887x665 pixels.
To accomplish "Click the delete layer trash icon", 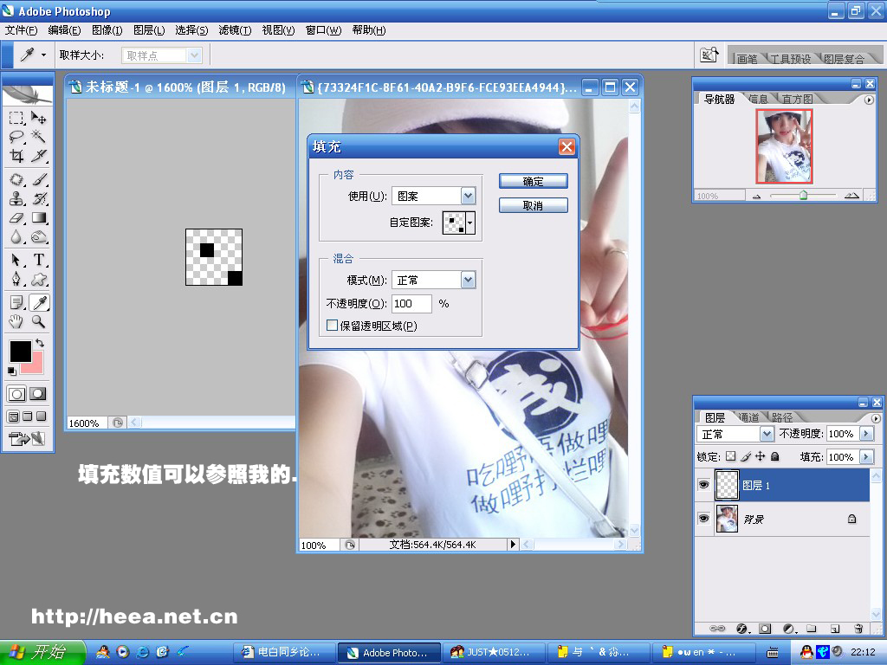I will (858, 628).
